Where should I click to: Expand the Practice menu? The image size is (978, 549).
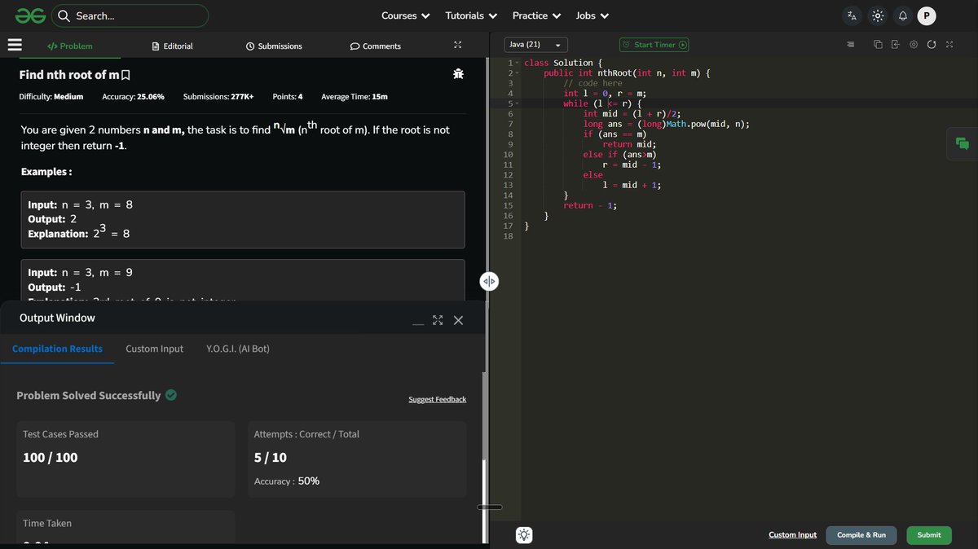click(536, 15)
